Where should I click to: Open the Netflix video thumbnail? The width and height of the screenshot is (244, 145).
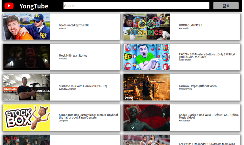point(27,140)
